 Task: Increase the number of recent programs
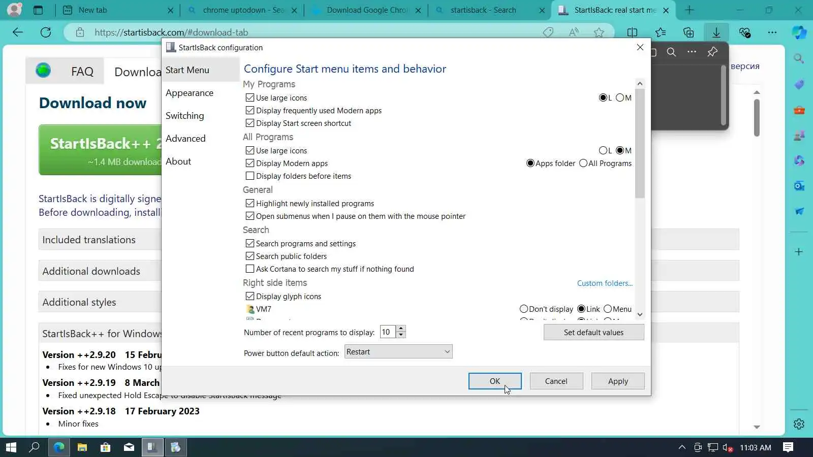point(401,329)
